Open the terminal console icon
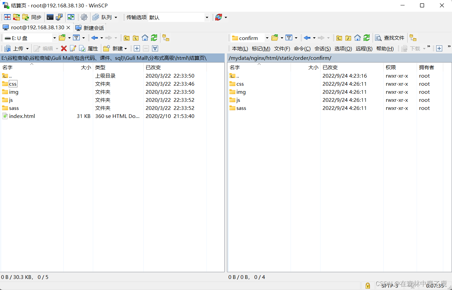Image resolution: width=452 pixels, height=290 pixels. [50, 17]
